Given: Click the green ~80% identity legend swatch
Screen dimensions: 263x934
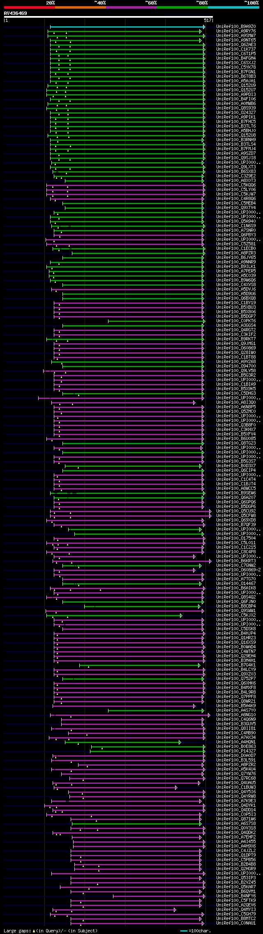Looking at the screenshot, I should click(x=182, y=7).
